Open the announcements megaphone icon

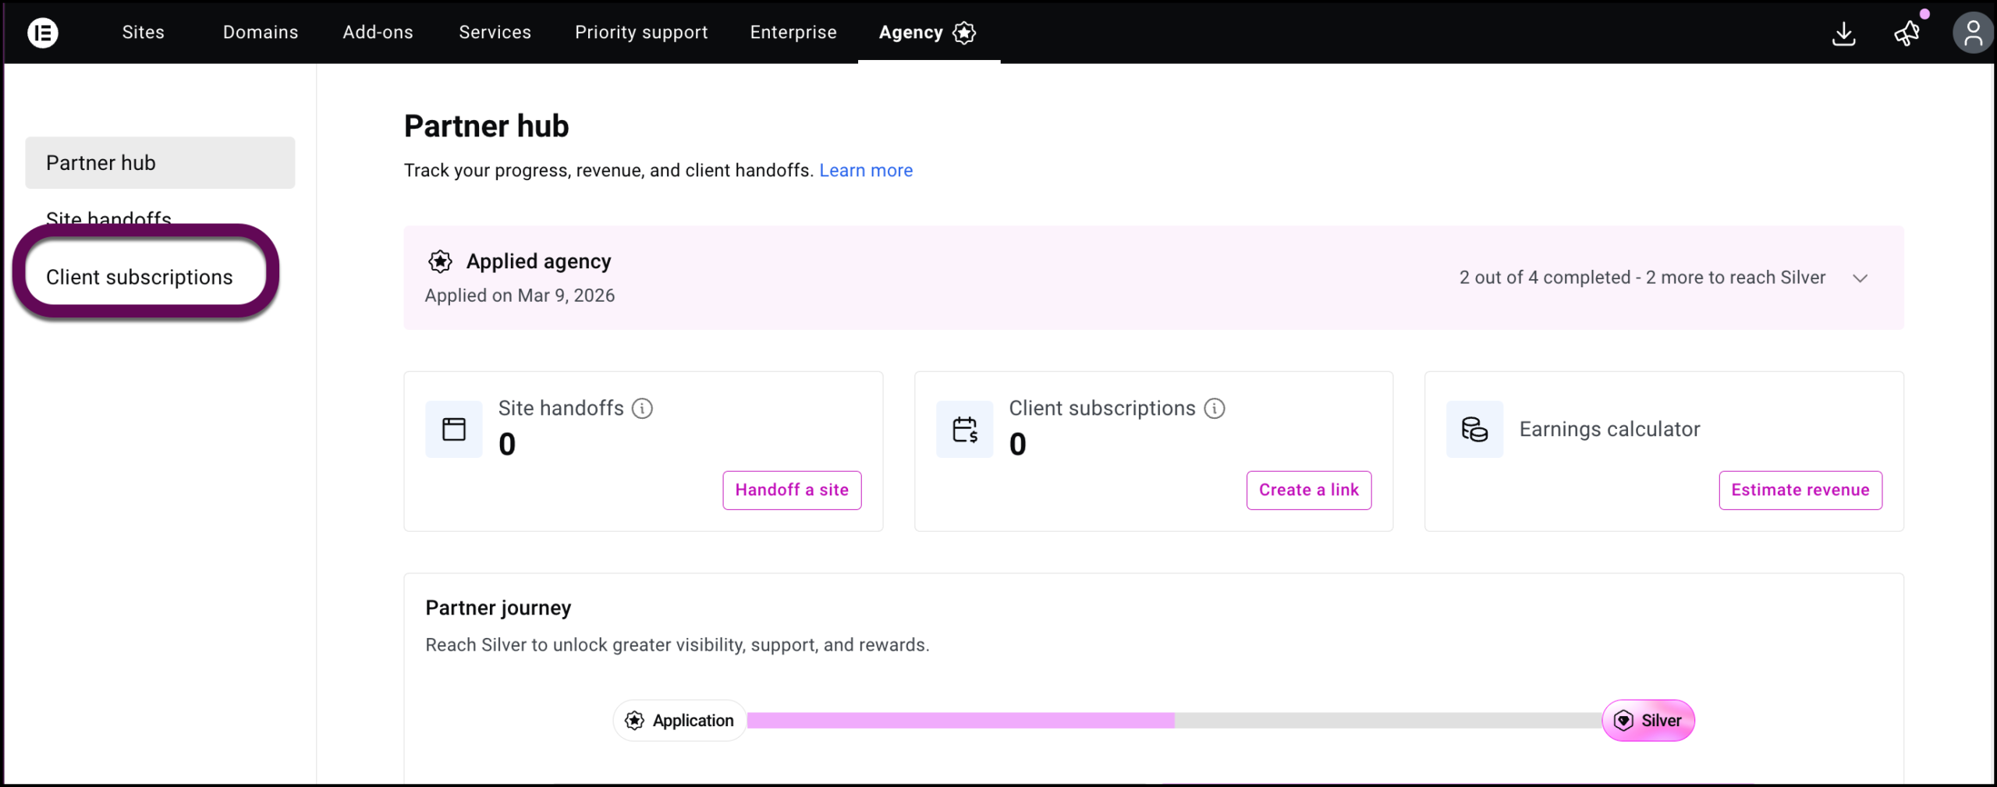(1907, 34)
